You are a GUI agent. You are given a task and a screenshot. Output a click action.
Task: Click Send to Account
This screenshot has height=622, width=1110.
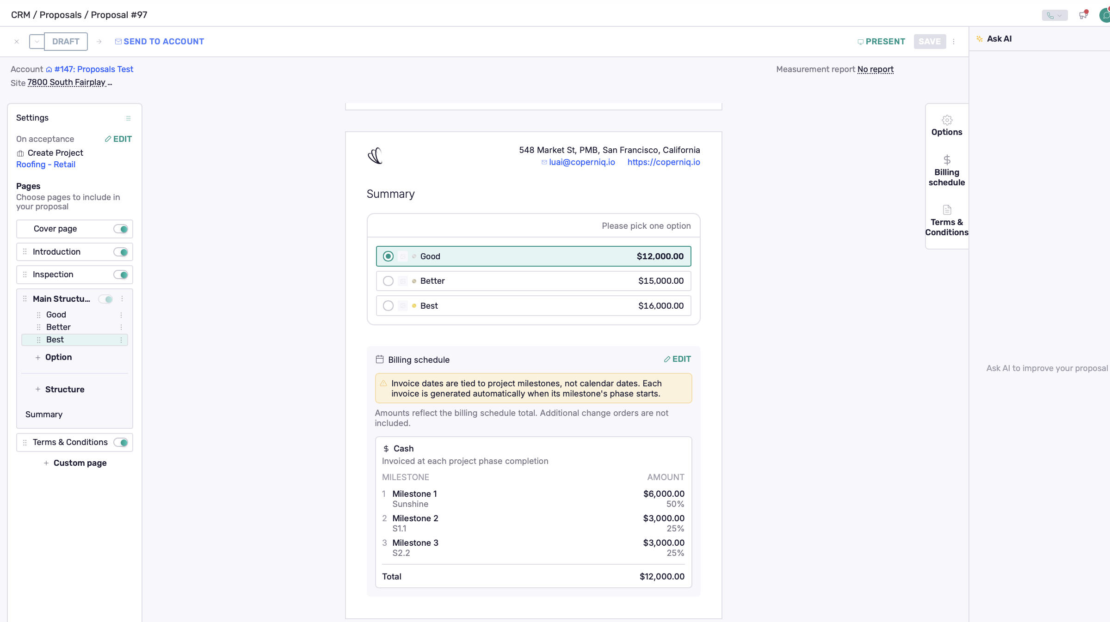pyautogui.click(x=160, y=42)
